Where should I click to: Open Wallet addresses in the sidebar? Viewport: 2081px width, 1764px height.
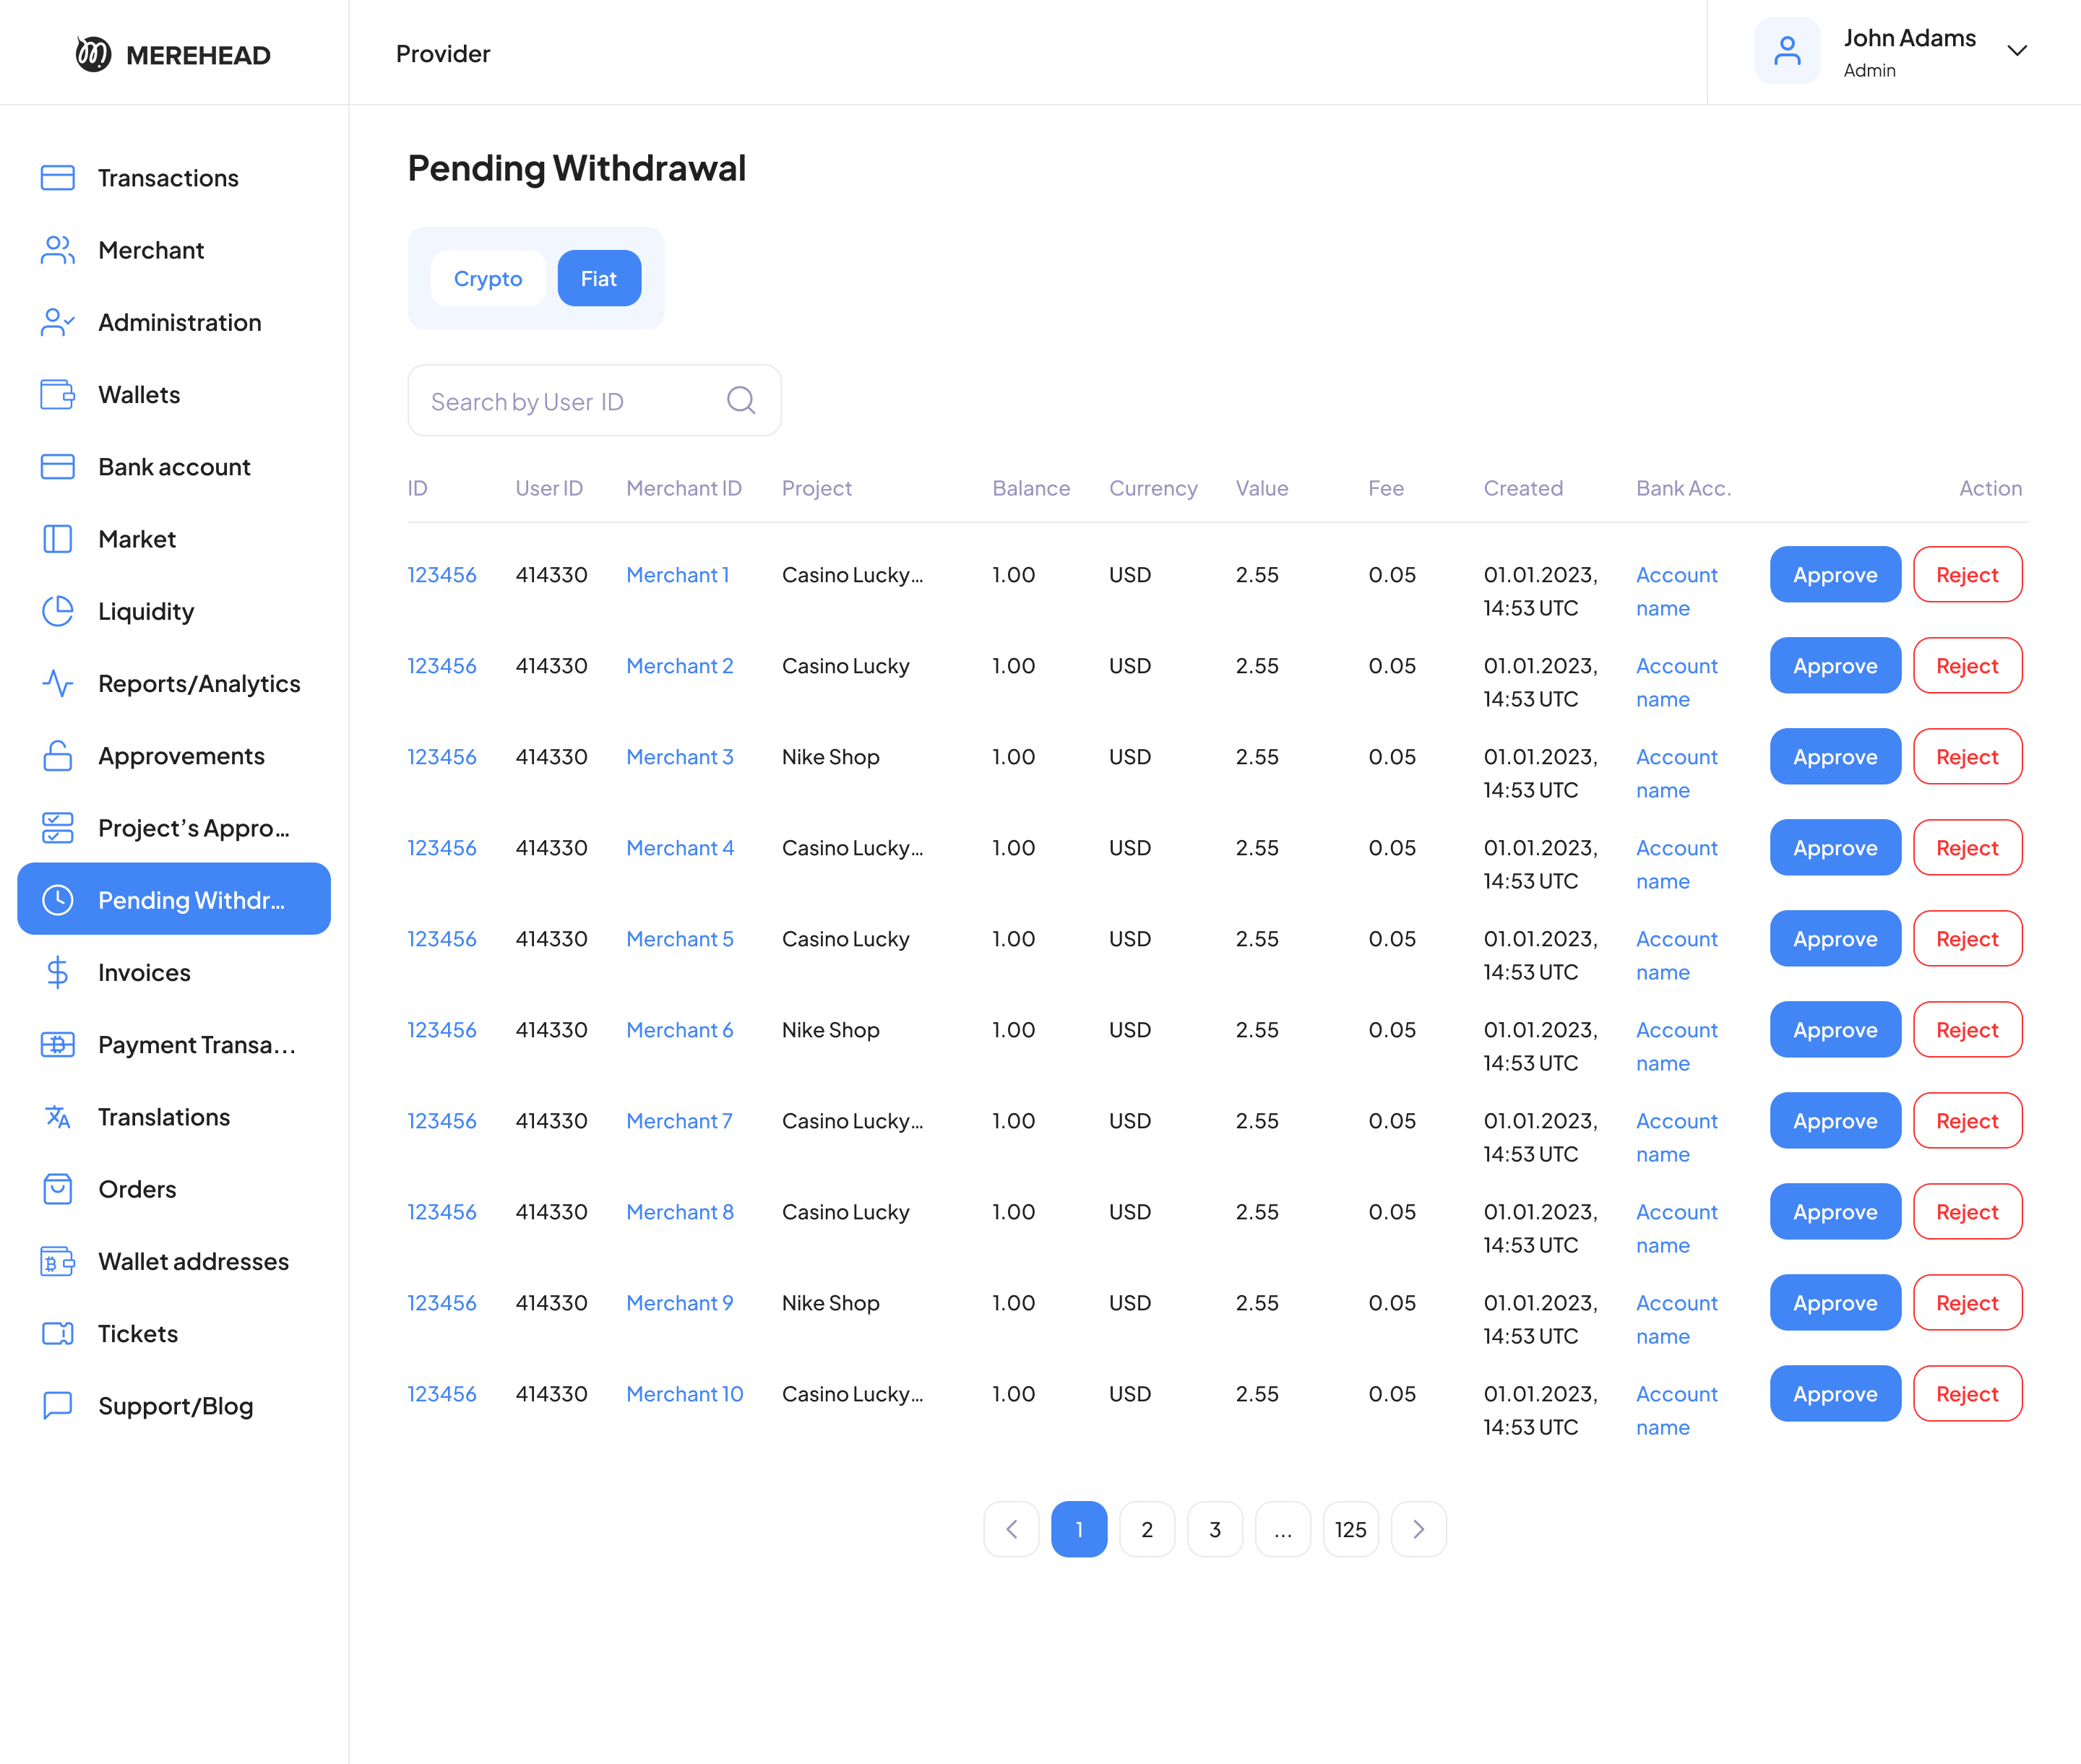coord(193,1261)
